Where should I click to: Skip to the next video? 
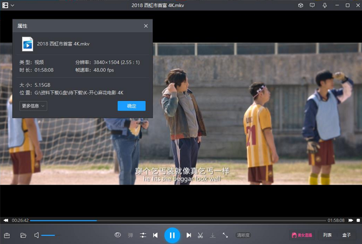tap(189, 235)
